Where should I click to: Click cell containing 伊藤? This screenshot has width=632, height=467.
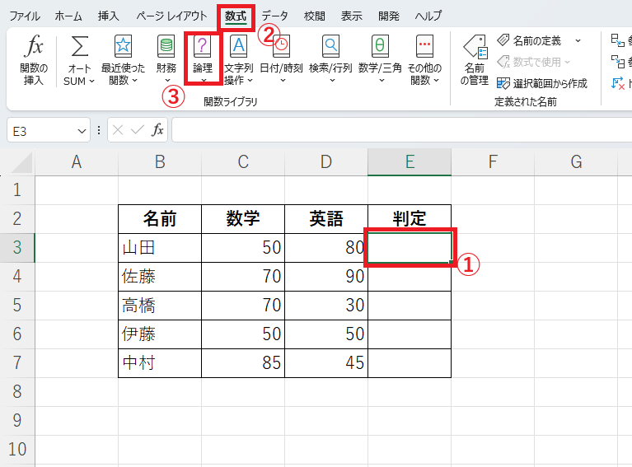pos(160,334)
